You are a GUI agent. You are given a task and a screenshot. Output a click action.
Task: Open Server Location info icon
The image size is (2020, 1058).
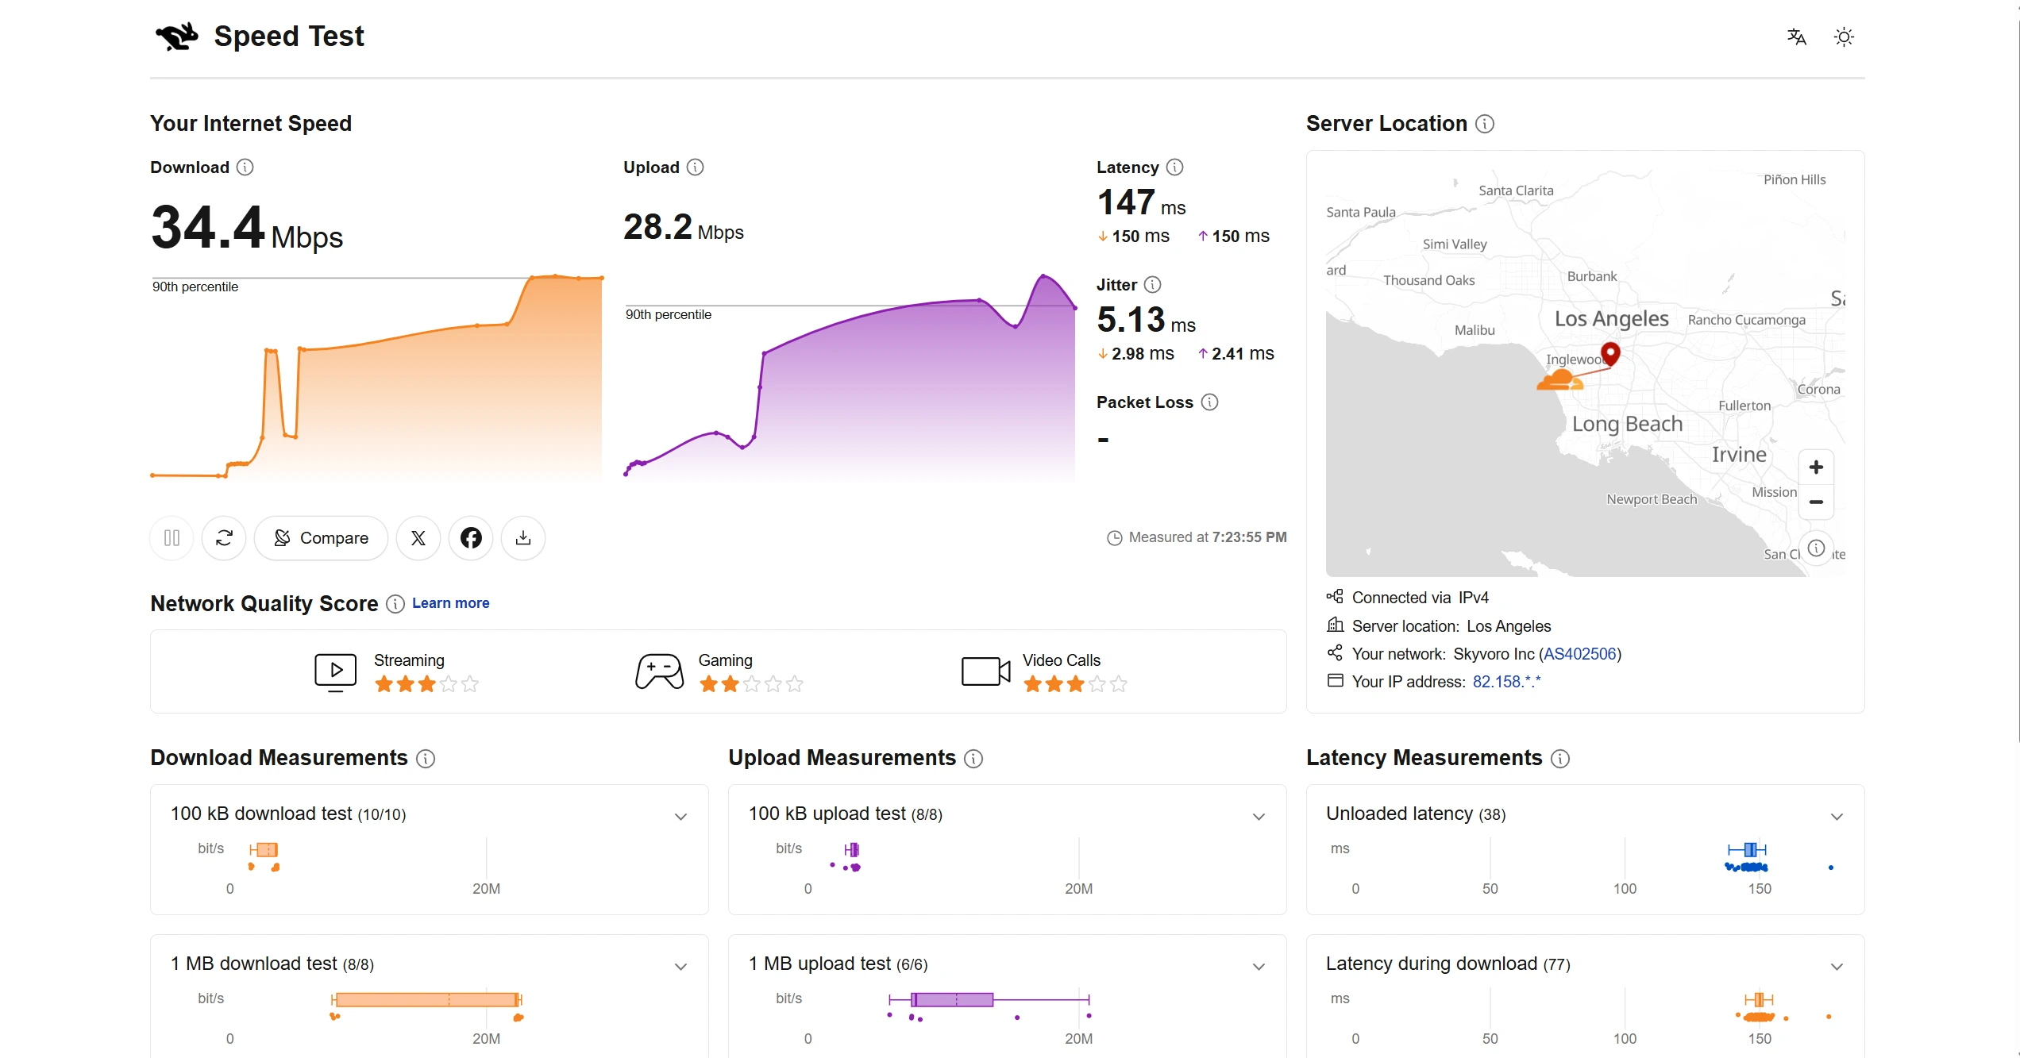[1485, 124]
